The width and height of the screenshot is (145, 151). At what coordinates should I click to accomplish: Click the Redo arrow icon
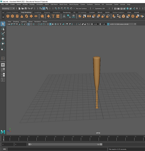[31, 8]
